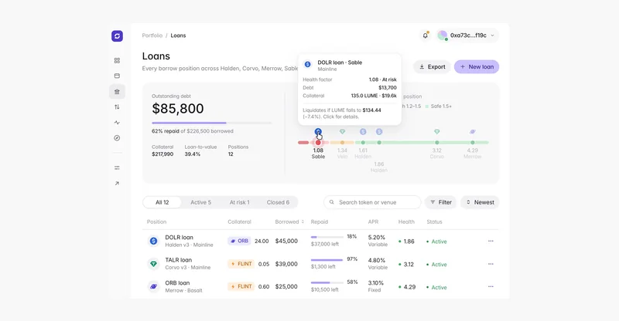Click the search magnifier icon
Viewport: 619px width, 321px height.
tap(332, 202)
